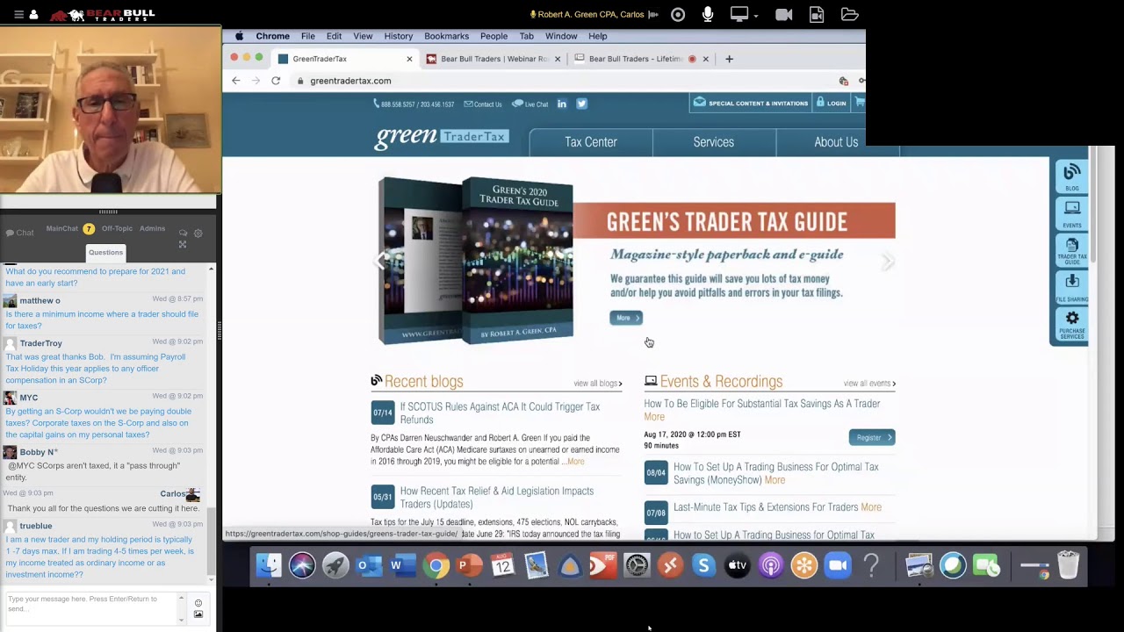Close the GreenTraderTax tab
The image size is (1124, 632).
(x=409, y=59)
